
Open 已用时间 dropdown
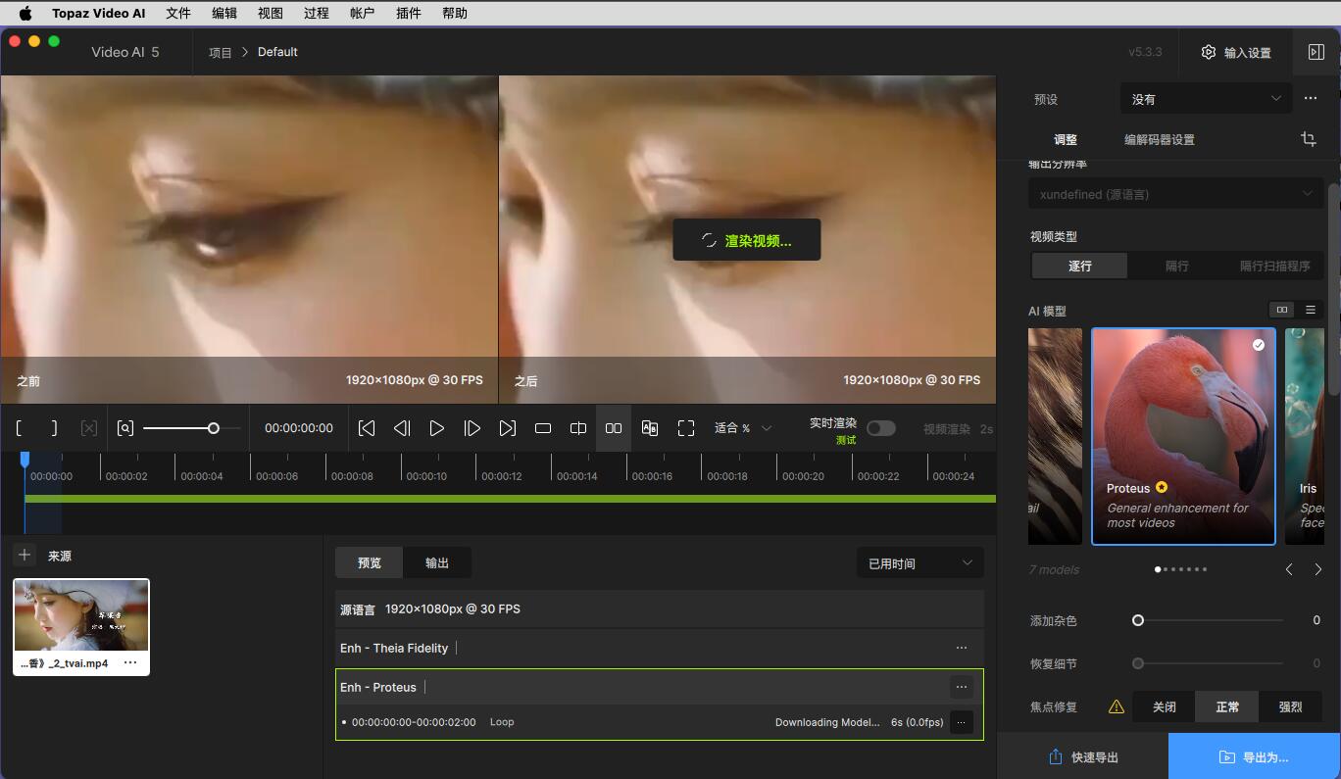tap(919, 563)
